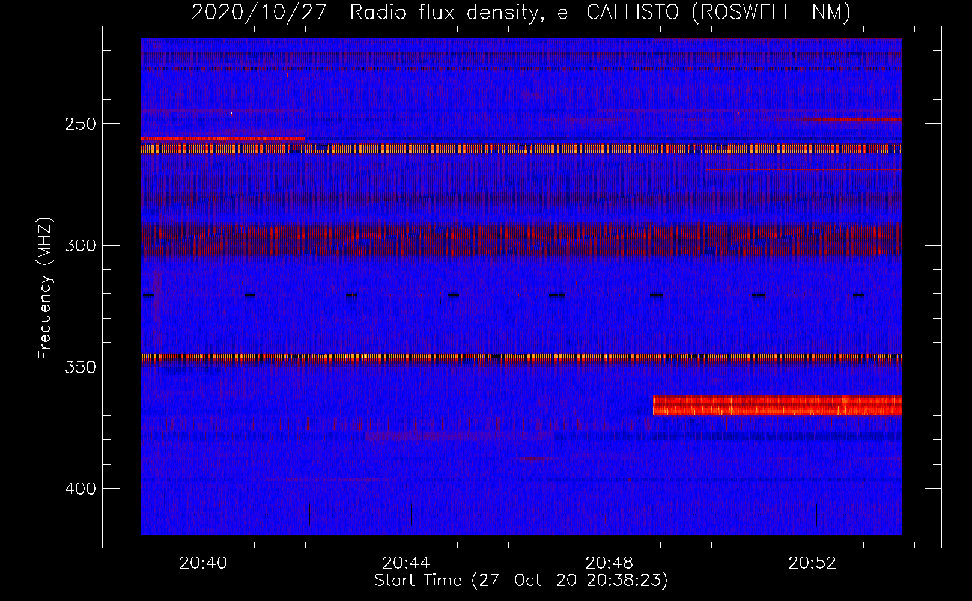Image resolution: width=972 pixels, height=601 pixels.
Task: Click the 350 frequency tick label
Action: 80,367
